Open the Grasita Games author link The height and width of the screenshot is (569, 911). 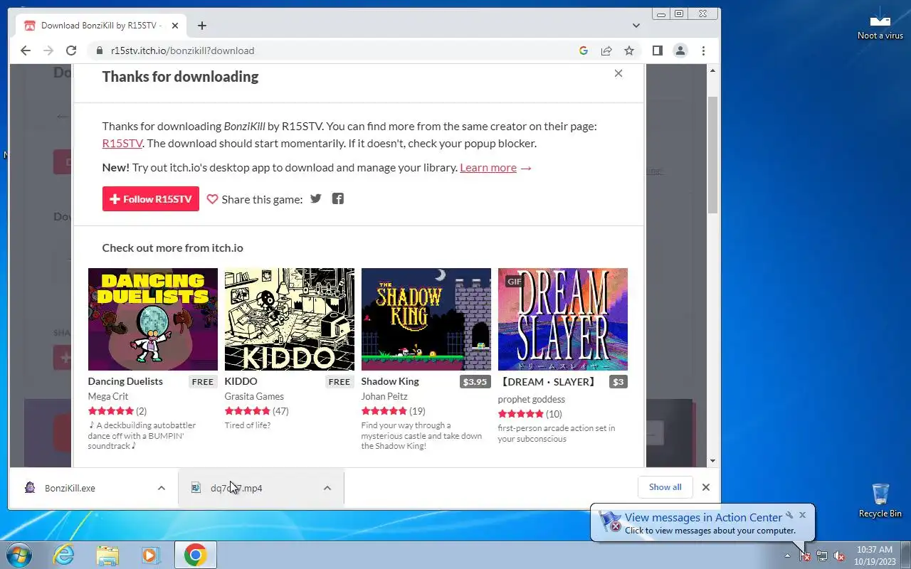coord(254,396)
